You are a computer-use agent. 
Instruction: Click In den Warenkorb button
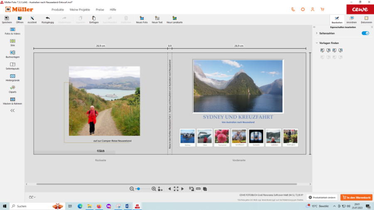(x=356, y=198)
